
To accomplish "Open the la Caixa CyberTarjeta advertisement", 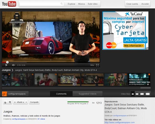I will (x=125, y=31).
